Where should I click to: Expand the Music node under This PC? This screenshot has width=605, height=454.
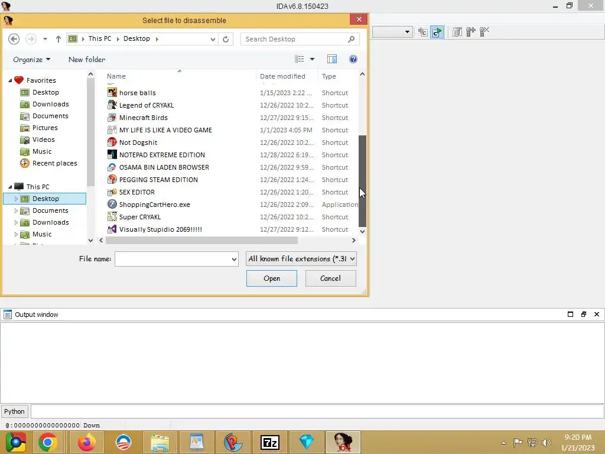pos(16,234)
